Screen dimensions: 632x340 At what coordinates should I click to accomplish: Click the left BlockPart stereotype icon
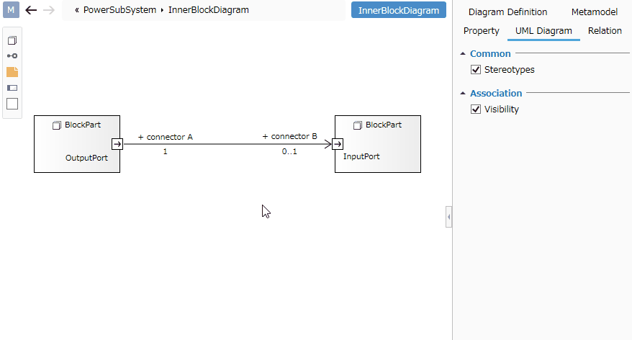click(x=57, y=125)
